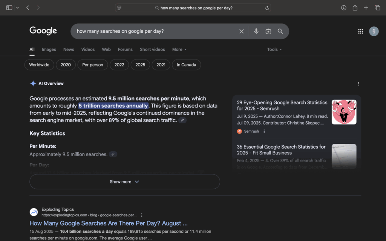Switch to the Images tab
The height and width of the screenshot is (241, 386).
click(49, 49)
